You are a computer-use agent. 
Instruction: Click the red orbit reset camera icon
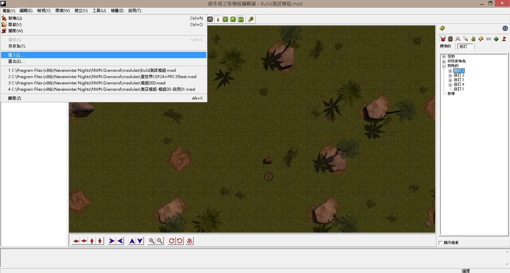pos(190,241)
